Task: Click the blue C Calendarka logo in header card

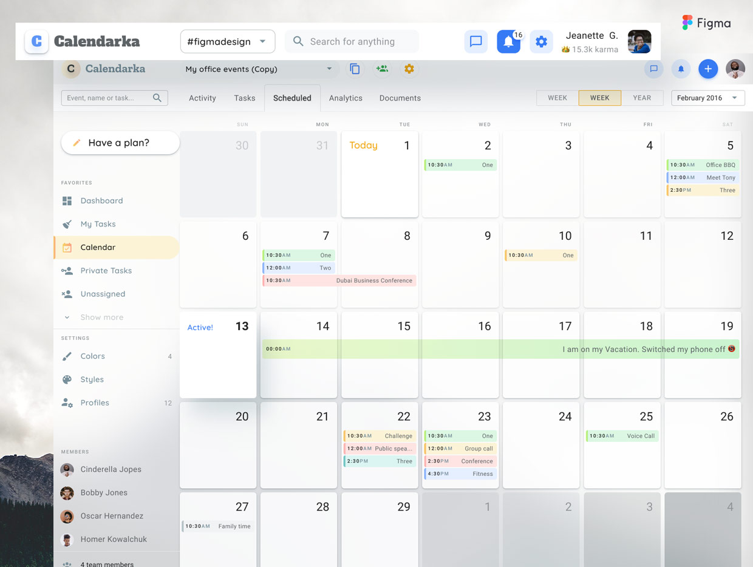Action: pyautogui.click(x=36, y=41)
